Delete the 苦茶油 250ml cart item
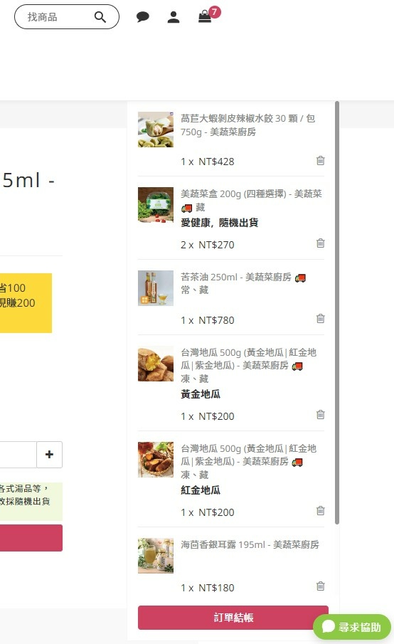The height and width of the screenshot is (644, 394). [321, 318]
